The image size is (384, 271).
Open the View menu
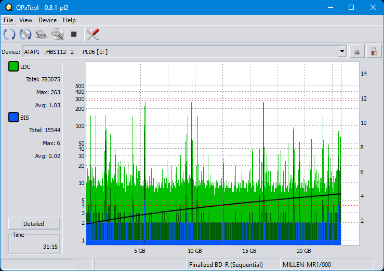25,20
